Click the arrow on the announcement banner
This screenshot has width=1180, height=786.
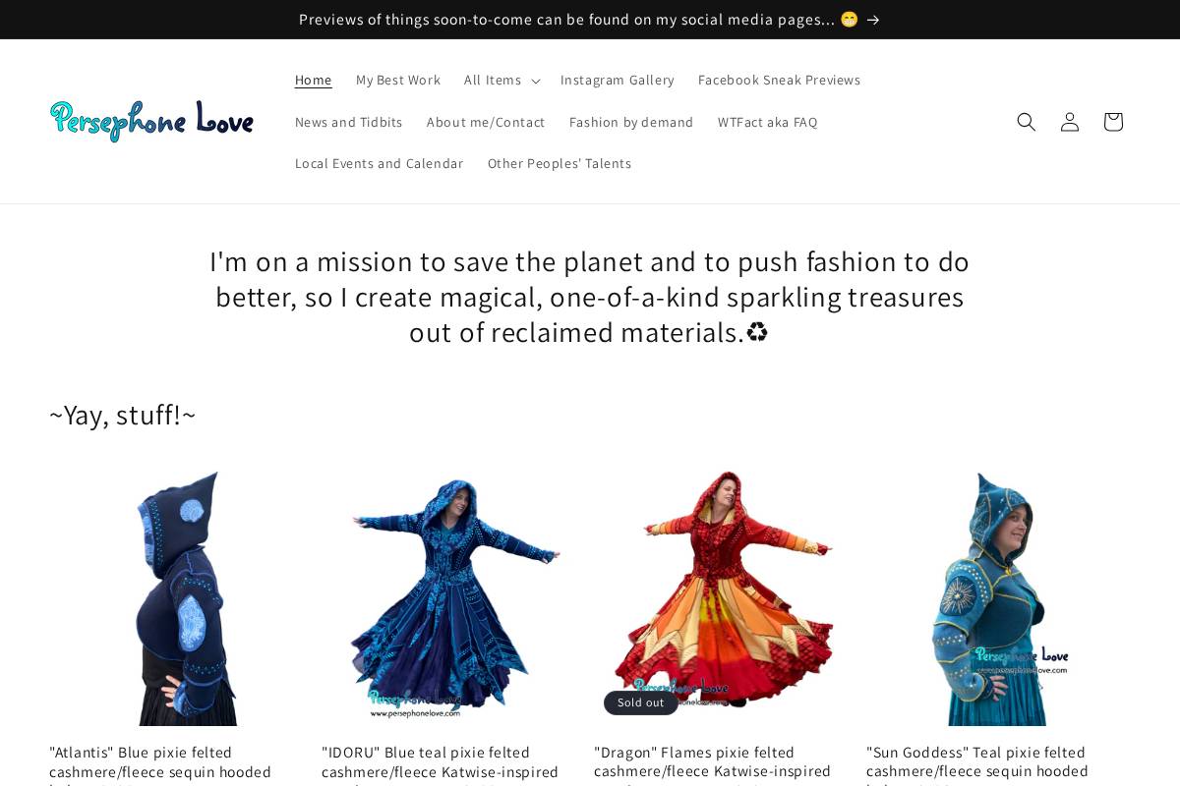pyautogui.click(x=873, y=20)
